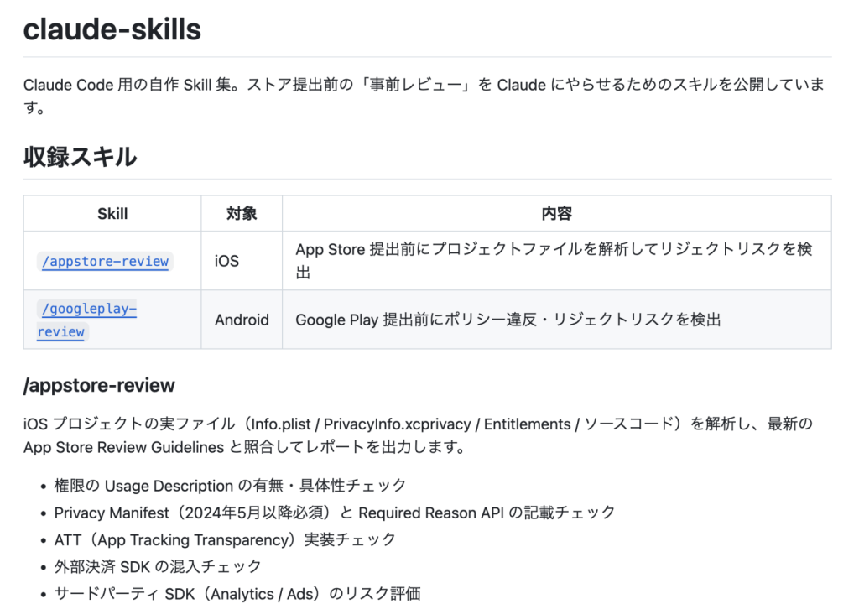859x609 pixels.
Task: Click the claude-skills page heading
Action: (x=112, y=29)
